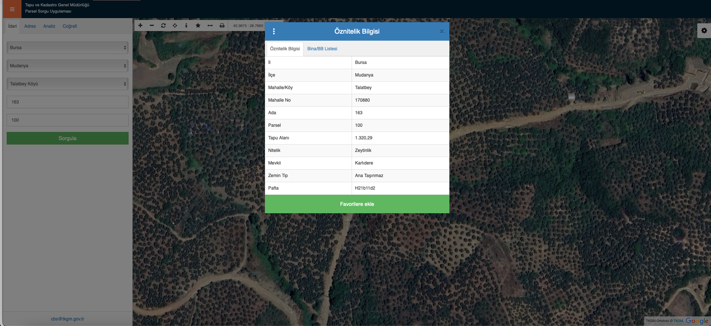Click the Favorilere ekle button

tap(357, 204)
